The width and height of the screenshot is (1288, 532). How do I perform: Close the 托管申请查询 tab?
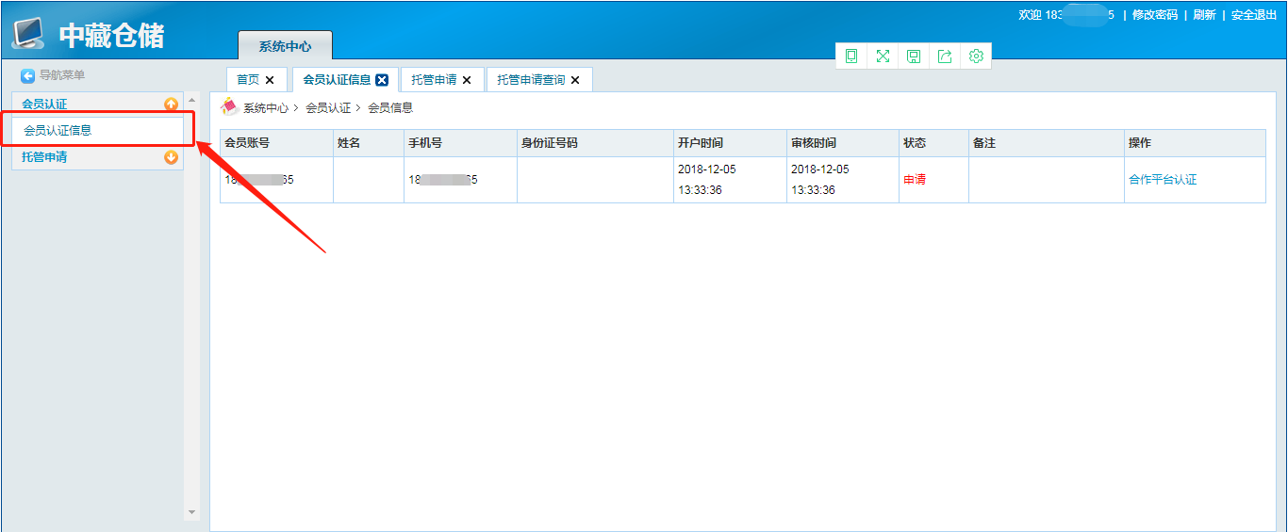click(x=575, y=80)
